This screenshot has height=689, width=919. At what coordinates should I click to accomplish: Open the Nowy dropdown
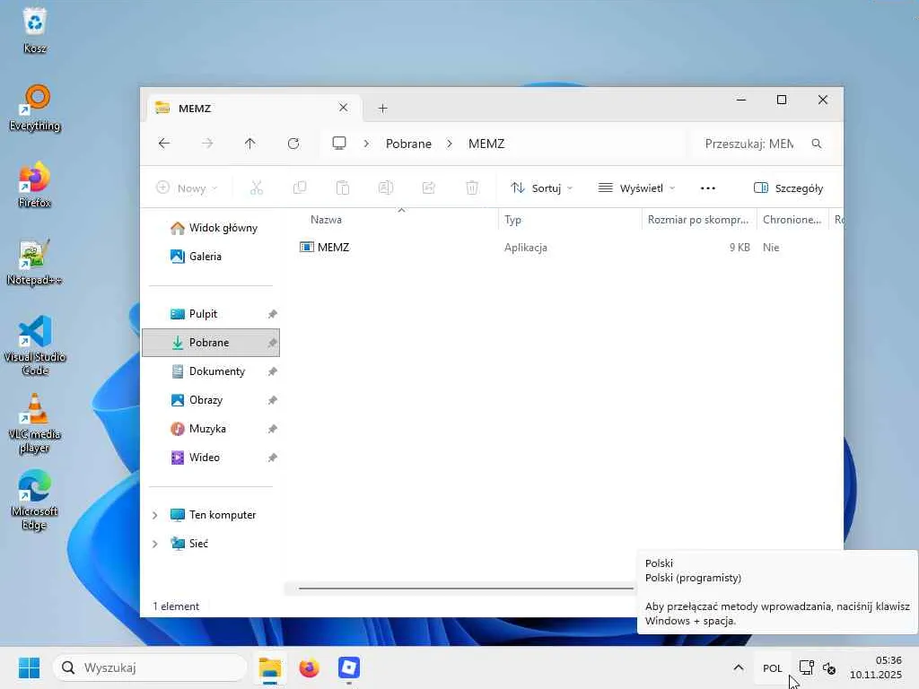188,188
